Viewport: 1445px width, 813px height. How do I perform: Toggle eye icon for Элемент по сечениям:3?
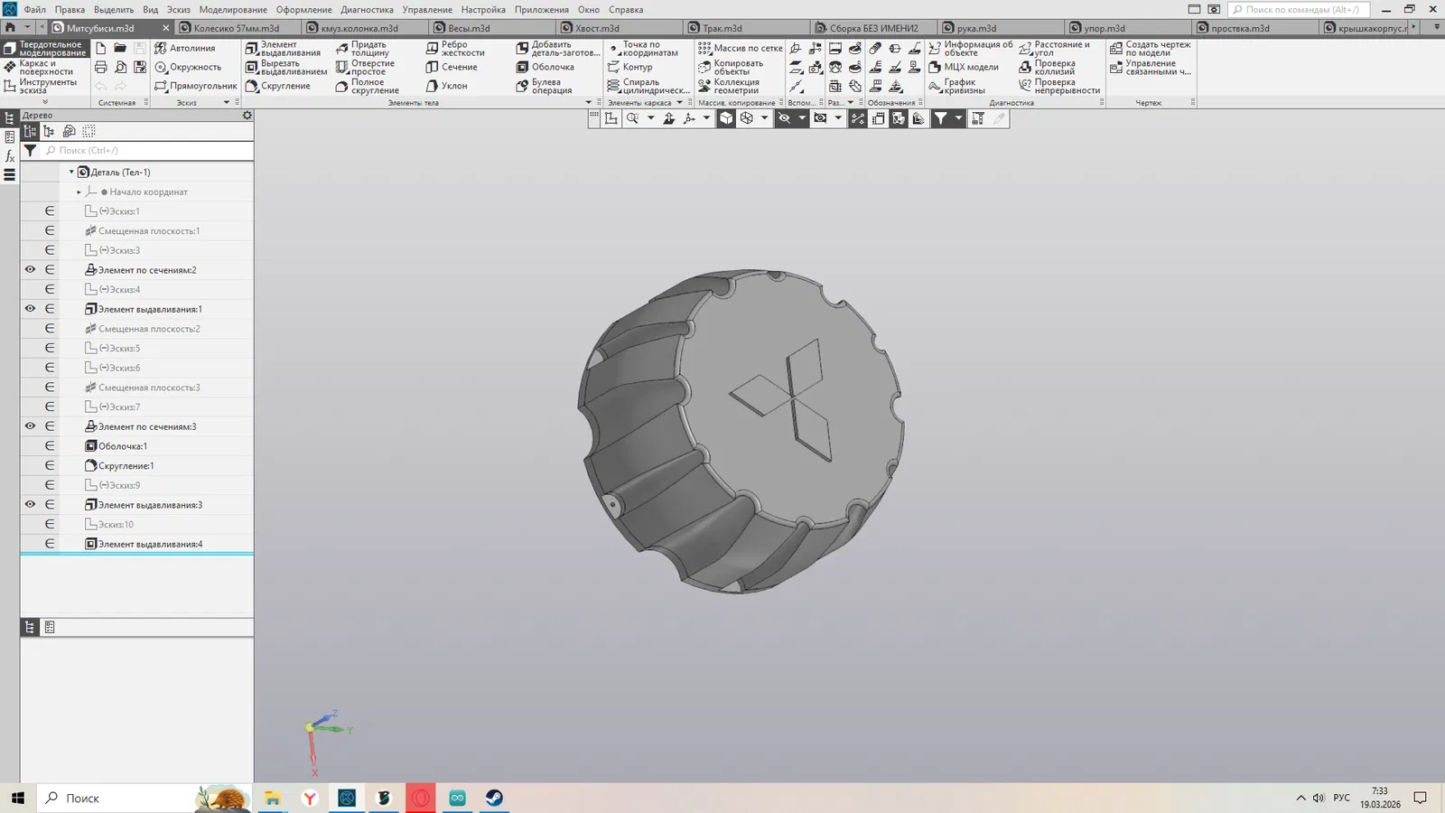[x=30, y=426]
